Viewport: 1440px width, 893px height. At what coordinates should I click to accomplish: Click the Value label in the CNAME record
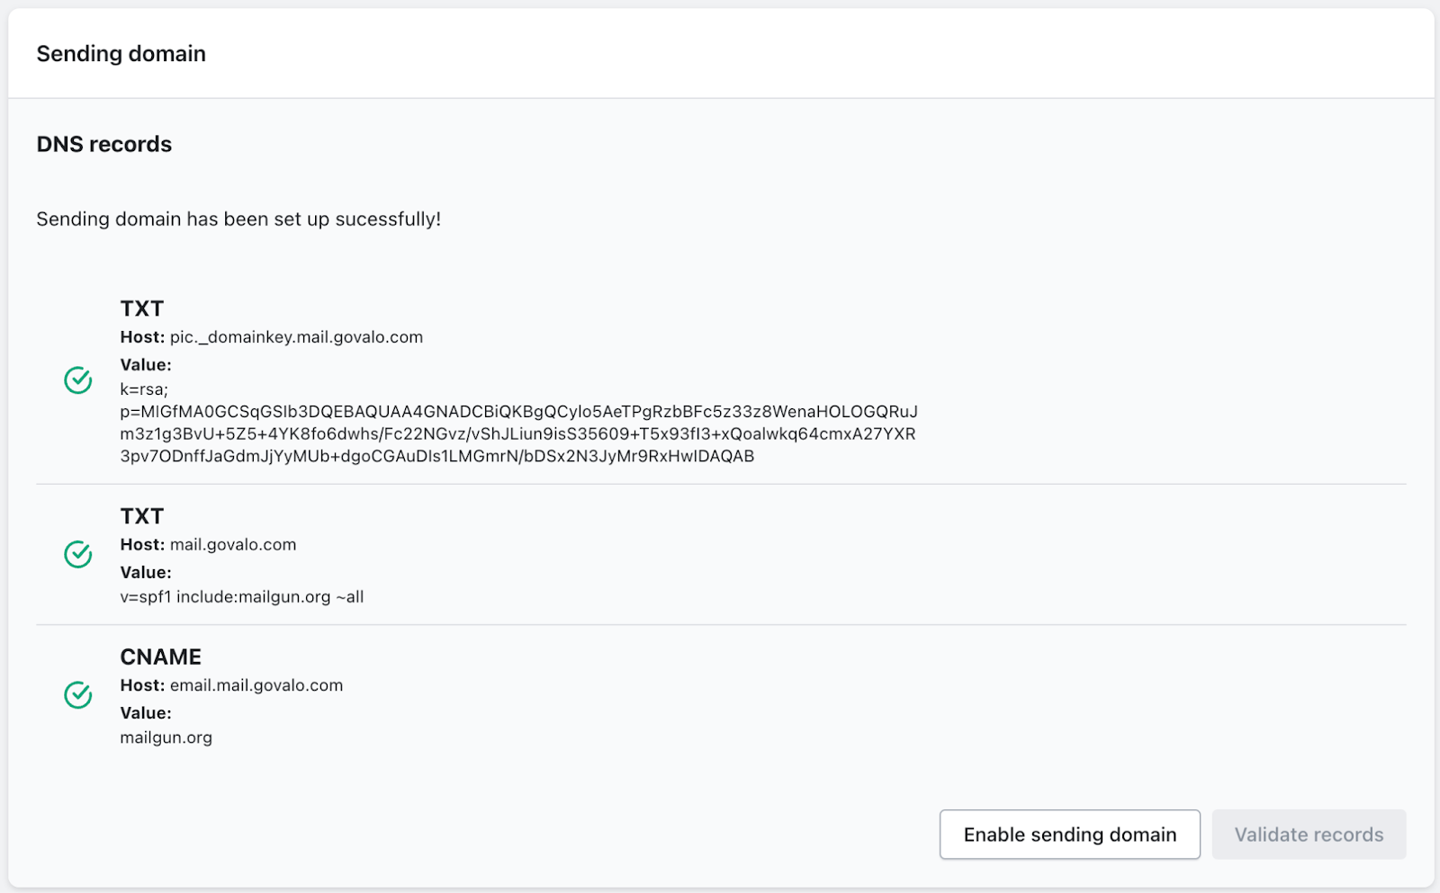(146, 713)
